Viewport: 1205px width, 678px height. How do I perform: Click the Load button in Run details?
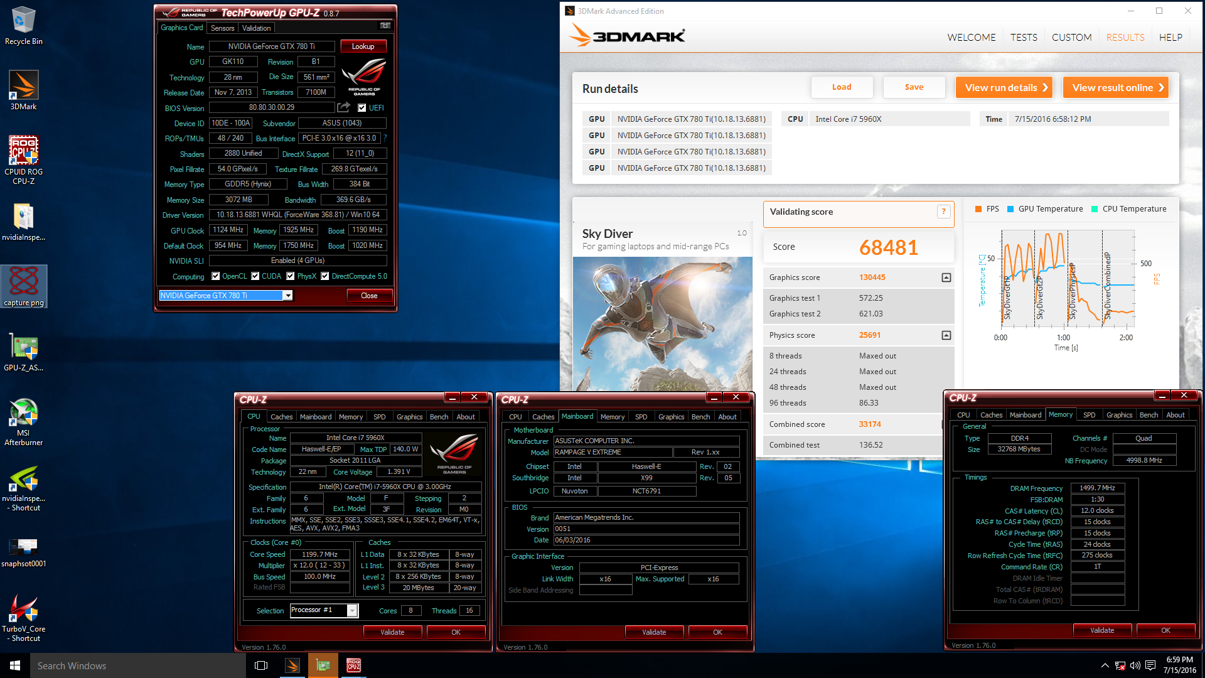coord(842,87)
